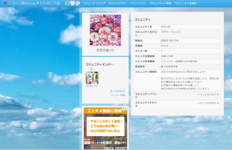Click コミュニティ管理者のみ作成可能 value
The height and width of the screenshot is (150, 232).
(179, 61)
